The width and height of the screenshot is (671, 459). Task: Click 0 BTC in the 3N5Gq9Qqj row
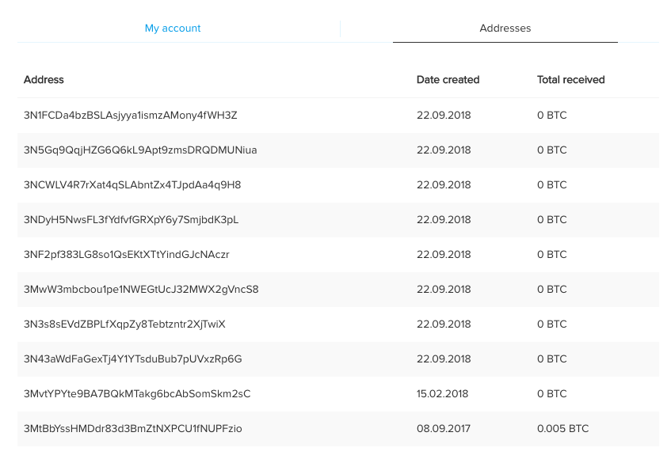pyautogui.click(x=551, y=150)
